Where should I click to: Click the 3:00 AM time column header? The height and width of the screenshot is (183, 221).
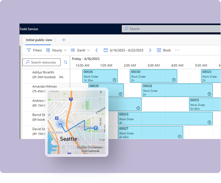pyautogui.click(x=153, y=65)
